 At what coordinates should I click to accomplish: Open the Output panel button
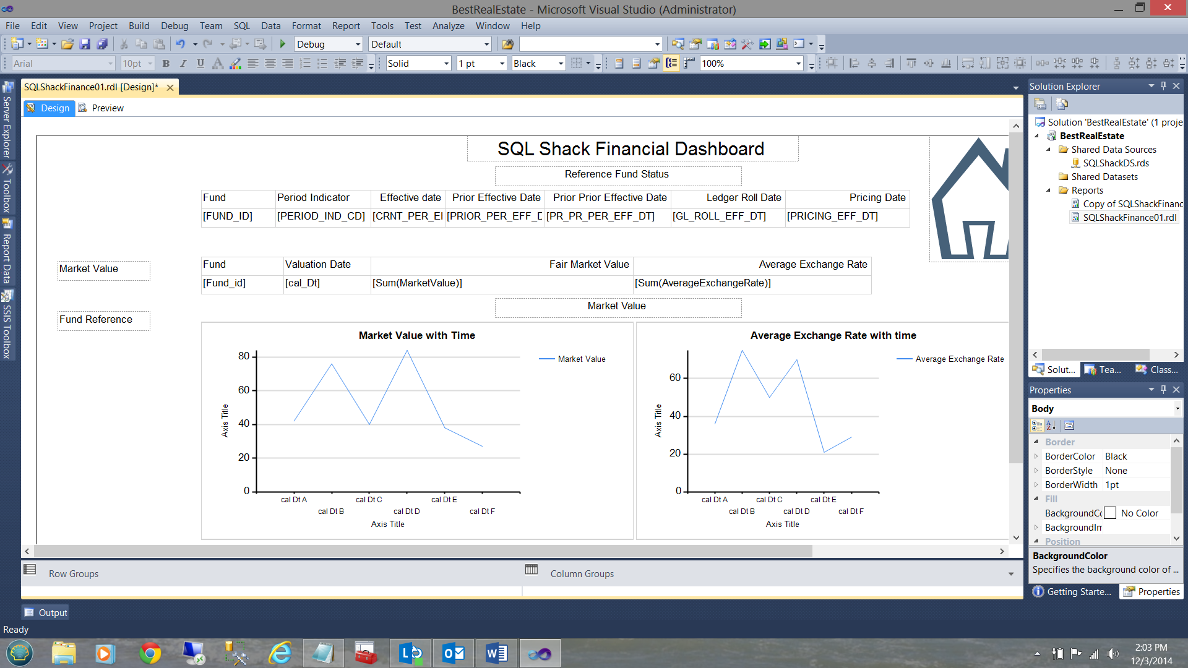pyautogui.click(x=46, y=612)
